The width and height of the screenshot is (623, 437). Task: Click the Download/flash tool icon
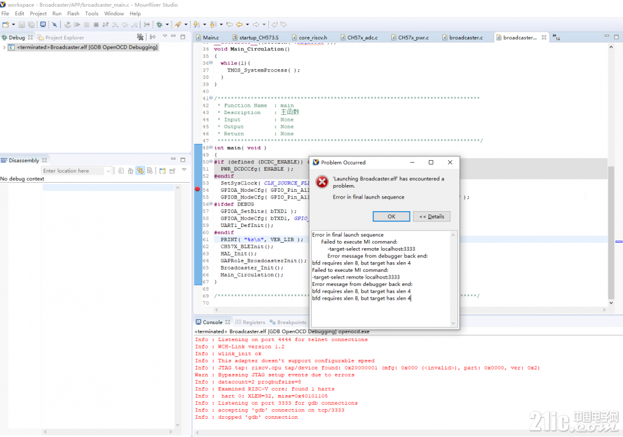click(x=177, y=25)
